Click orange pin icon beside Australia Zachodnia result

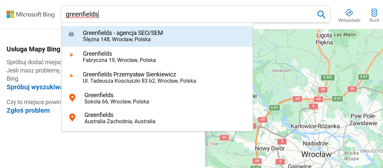tap(72, 117)
